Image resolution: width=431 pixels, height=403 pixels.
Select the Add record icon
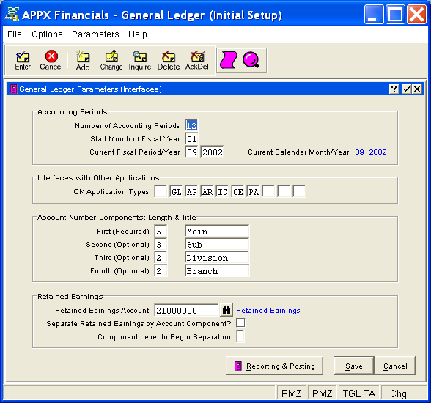[83, 60]
